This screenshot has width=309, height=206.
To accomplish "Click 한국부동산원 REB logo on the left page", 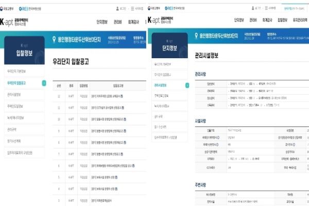I will 30,9.
